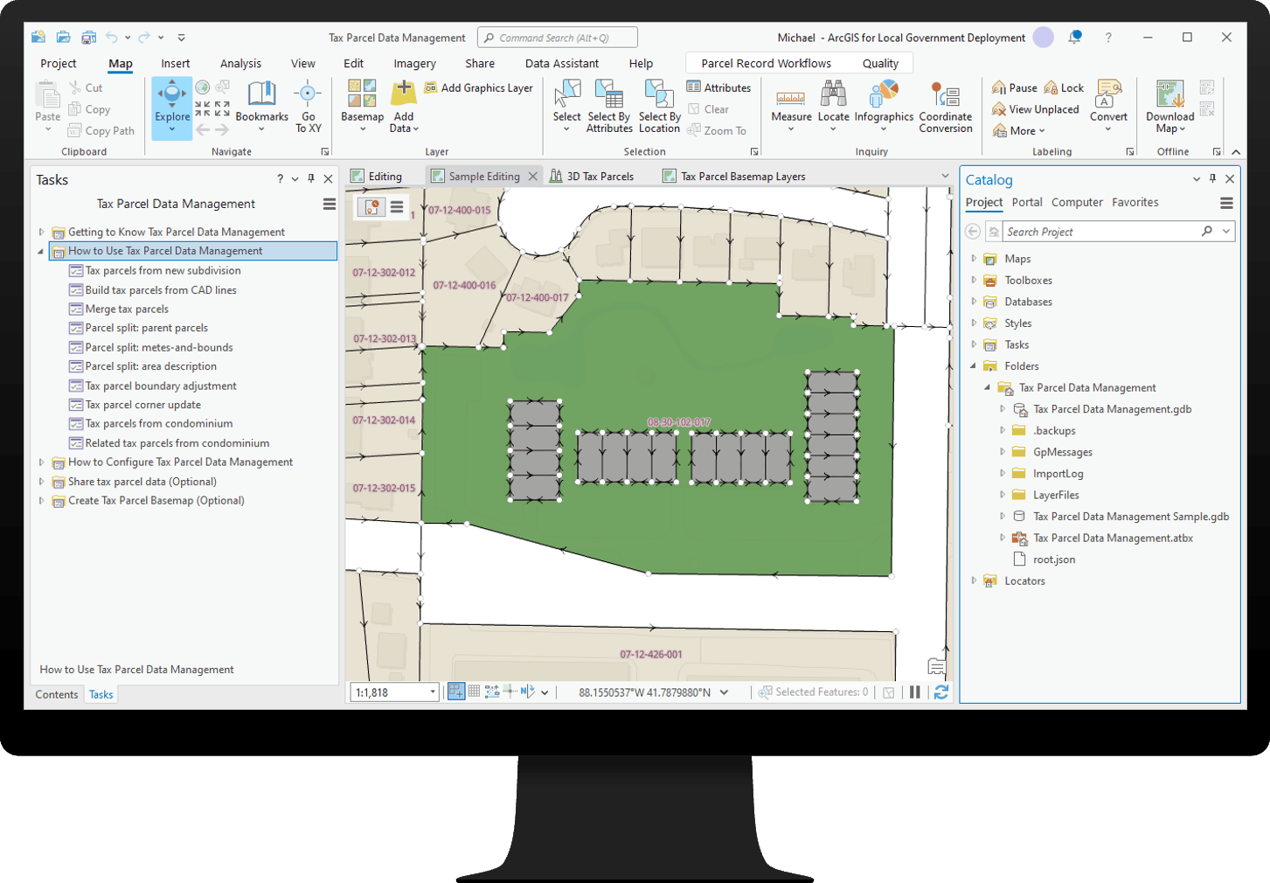1270x883 pixels.
Task: Switch to the Insert ribbon tab
Action: [x=176, y=64]
